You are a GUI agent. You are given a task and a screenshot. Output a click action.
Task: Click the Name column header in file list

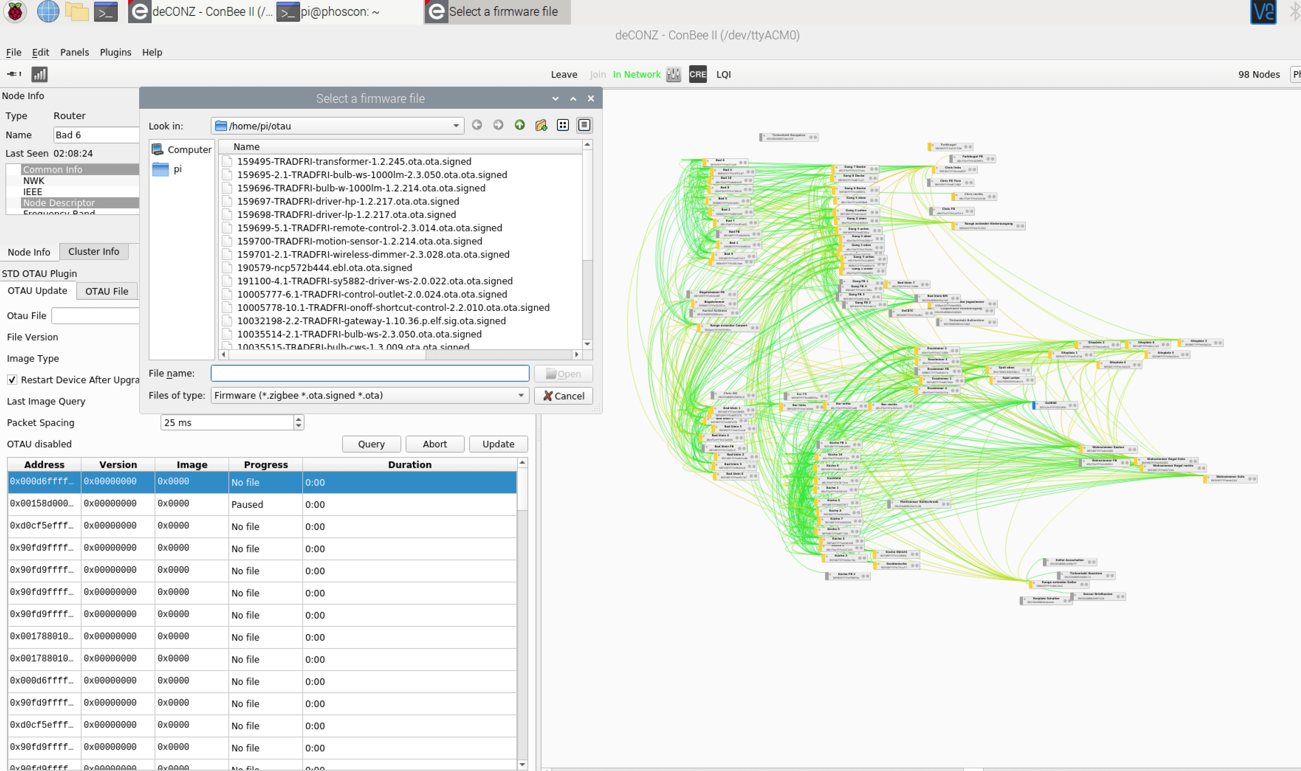(x=400, y=147)
